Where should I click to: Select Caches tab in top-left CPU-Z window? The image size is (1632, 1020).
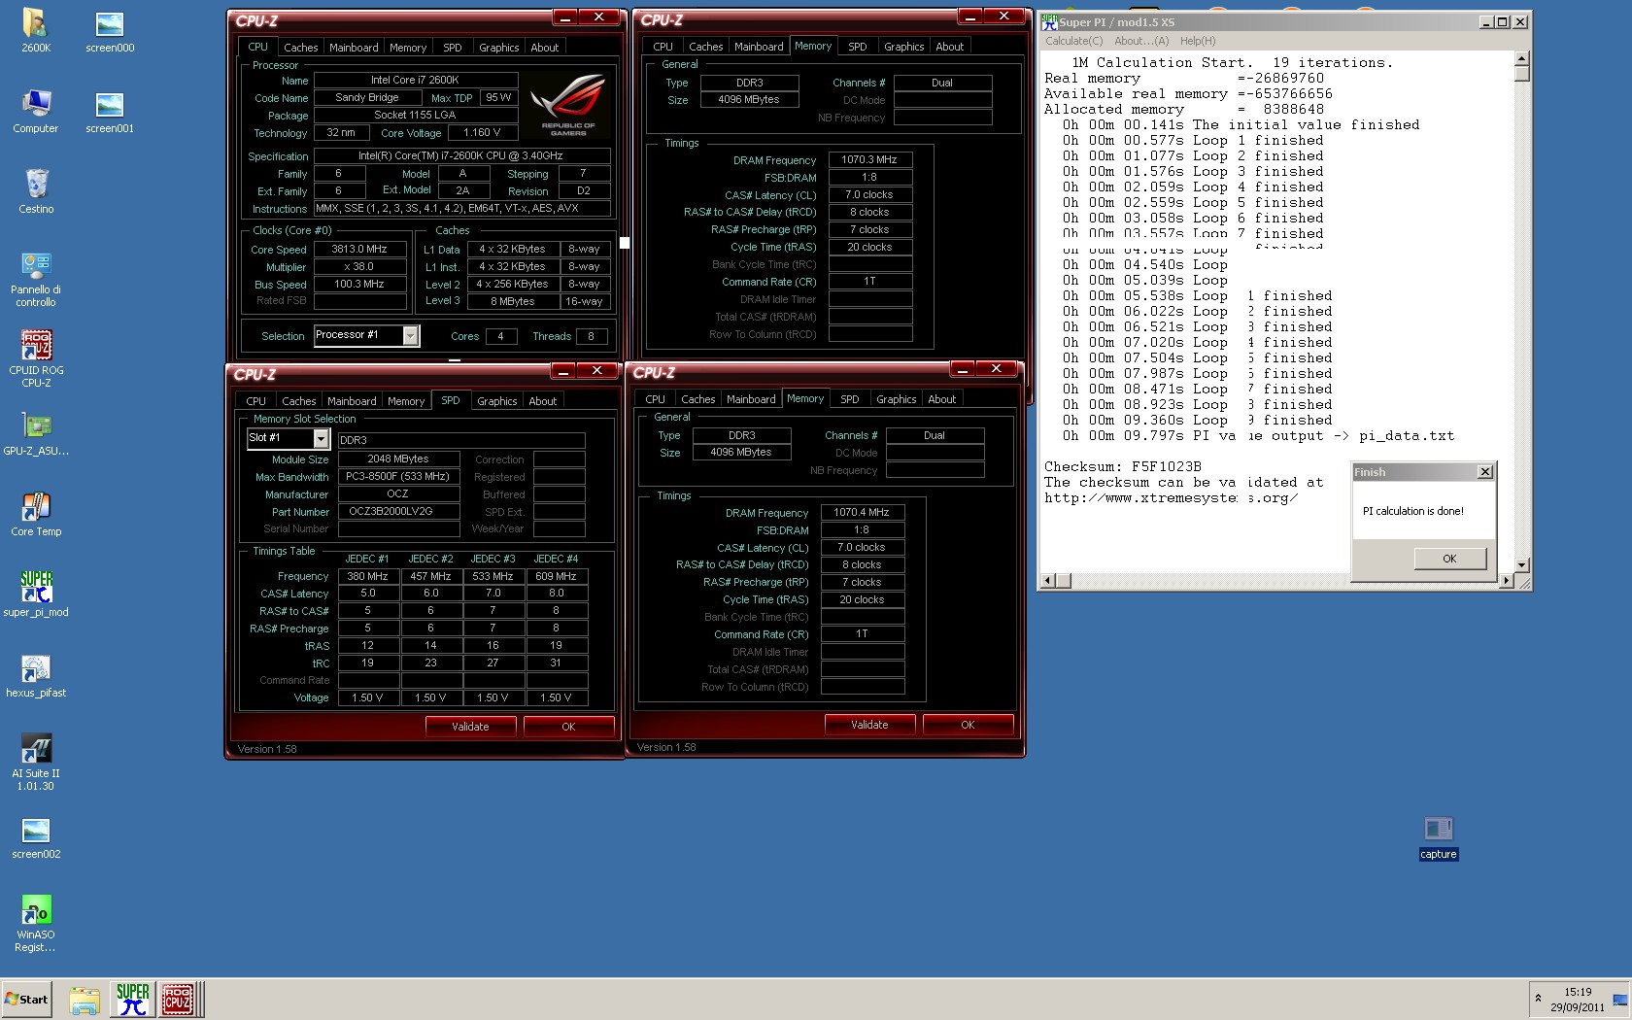click(301, 48)
